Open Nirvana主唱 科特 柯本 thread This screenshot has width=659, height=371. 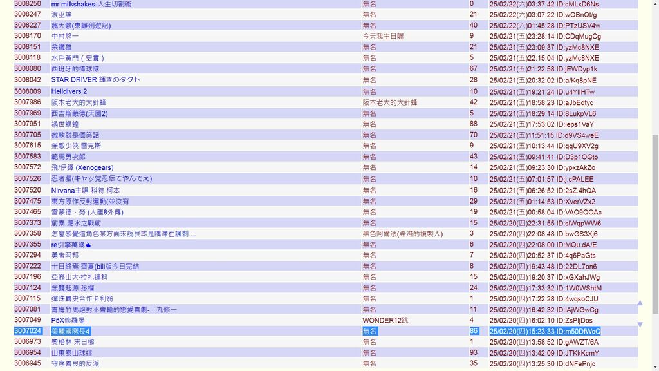click(x=85, y=191)
